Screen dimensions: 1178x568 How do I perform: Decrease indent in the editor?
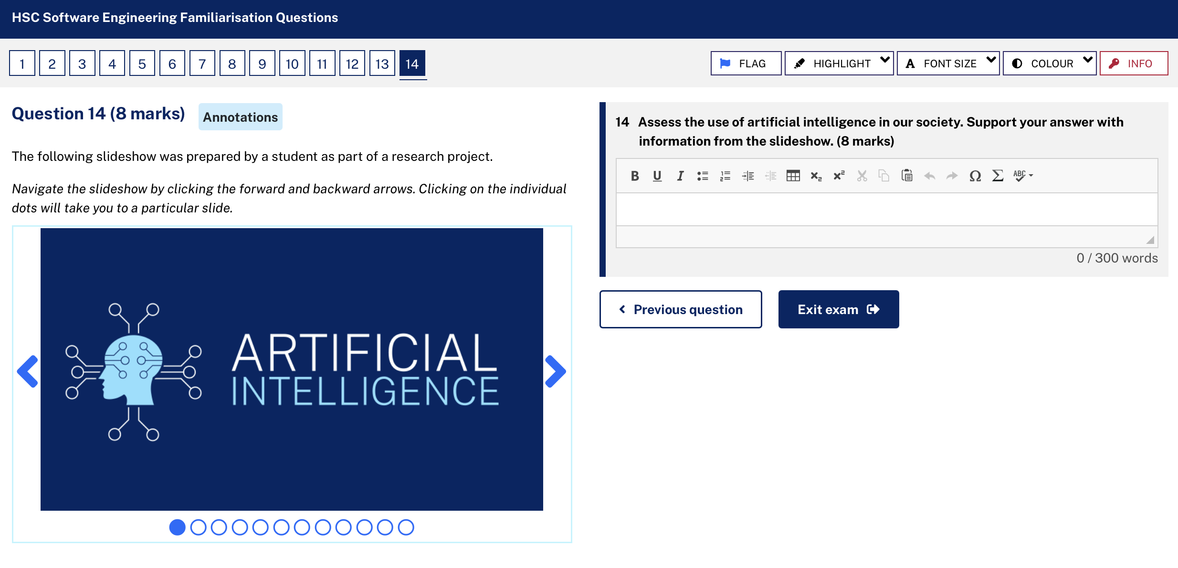click(x=770, y=176)
